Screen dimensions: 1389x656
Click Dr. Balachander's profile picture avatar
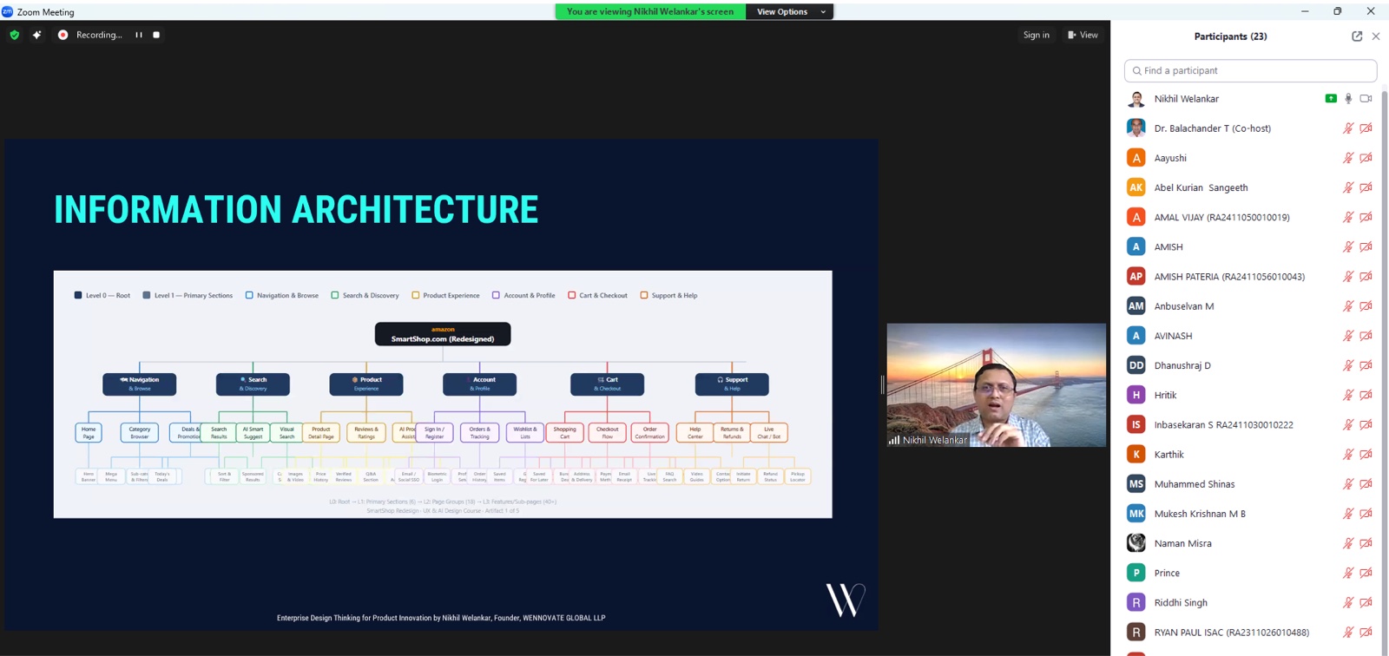point(1136,128)
